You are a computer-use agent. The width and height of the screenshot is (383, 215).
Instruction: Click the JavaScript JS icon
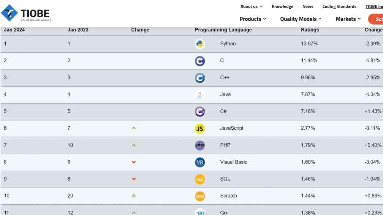[200, 129]
